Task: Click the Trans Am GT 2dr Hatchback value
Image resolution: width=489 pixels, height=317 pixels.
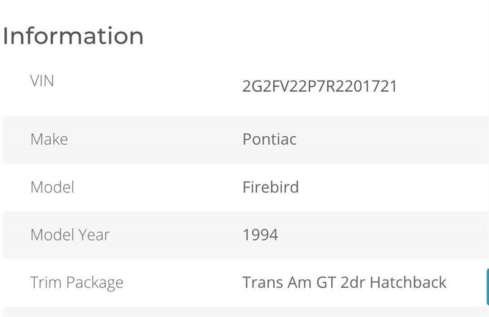Action: tap(344, 283)
